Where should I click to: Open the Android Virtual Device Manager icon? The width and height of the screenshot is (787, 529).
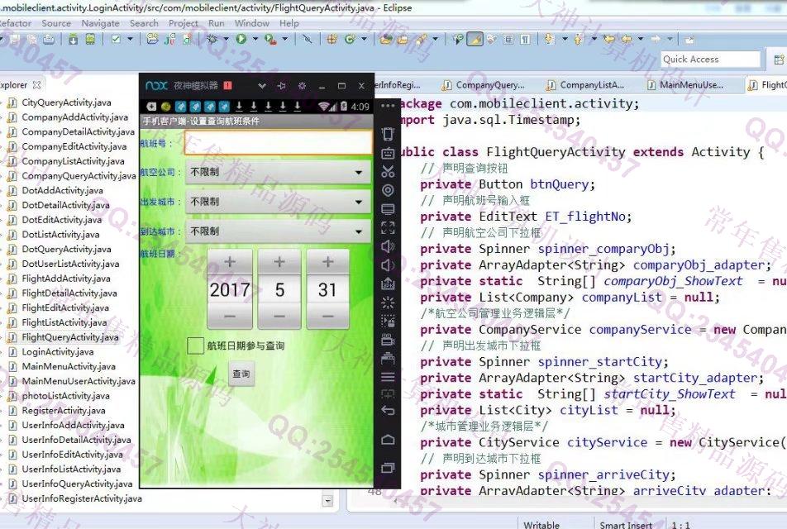[90, 39]
